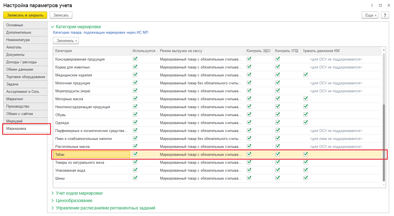
Task: Maximize the settings window
Action: coord(380,5)
